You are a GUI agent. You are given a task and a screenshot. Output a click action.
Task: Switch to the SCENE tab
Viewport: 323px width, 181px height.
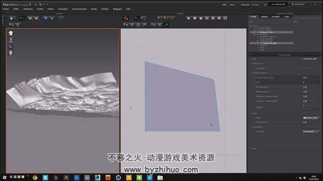pyautogui.click(x=253, y=17)
